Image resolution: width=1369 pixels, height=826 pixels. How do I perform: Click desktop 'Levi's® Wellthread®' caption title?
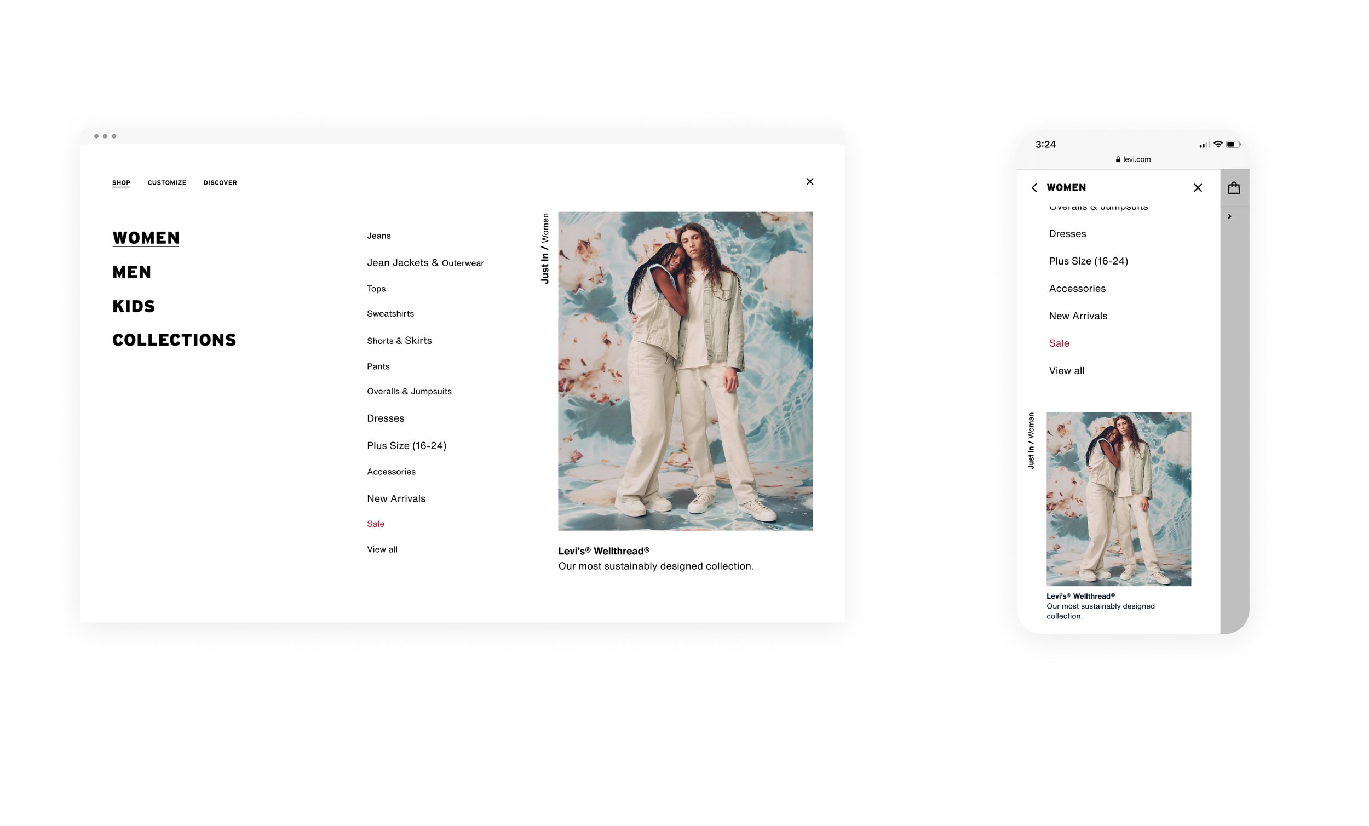click(603, 551)
